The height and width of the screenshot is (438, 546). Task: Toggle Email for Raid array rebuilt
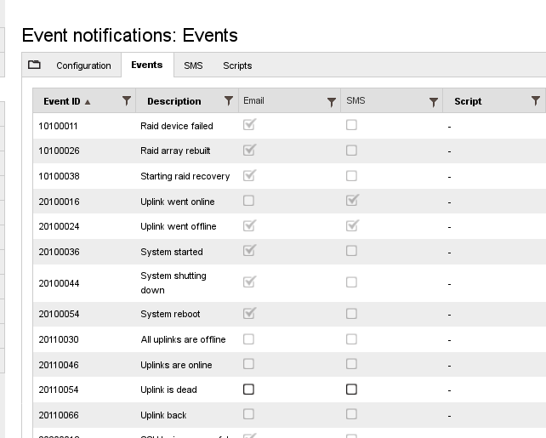[x=249, y=150]
